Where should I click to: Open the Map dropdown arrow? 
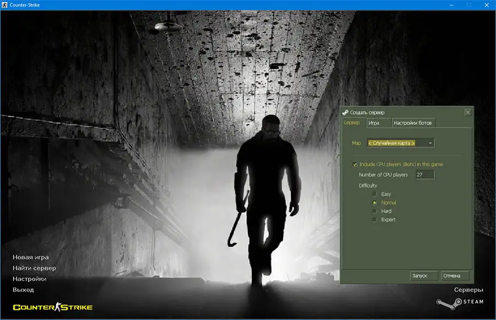[x=430, y=143]
